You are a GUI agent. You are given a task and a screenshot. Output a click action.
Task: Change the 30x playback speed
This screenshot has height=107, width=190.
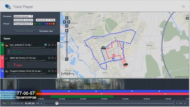tap(4, 103)
